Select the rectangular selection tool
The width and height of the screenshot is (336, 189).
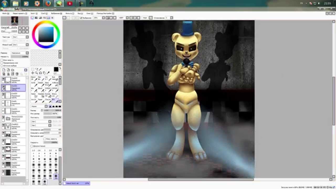coord(33,69)
